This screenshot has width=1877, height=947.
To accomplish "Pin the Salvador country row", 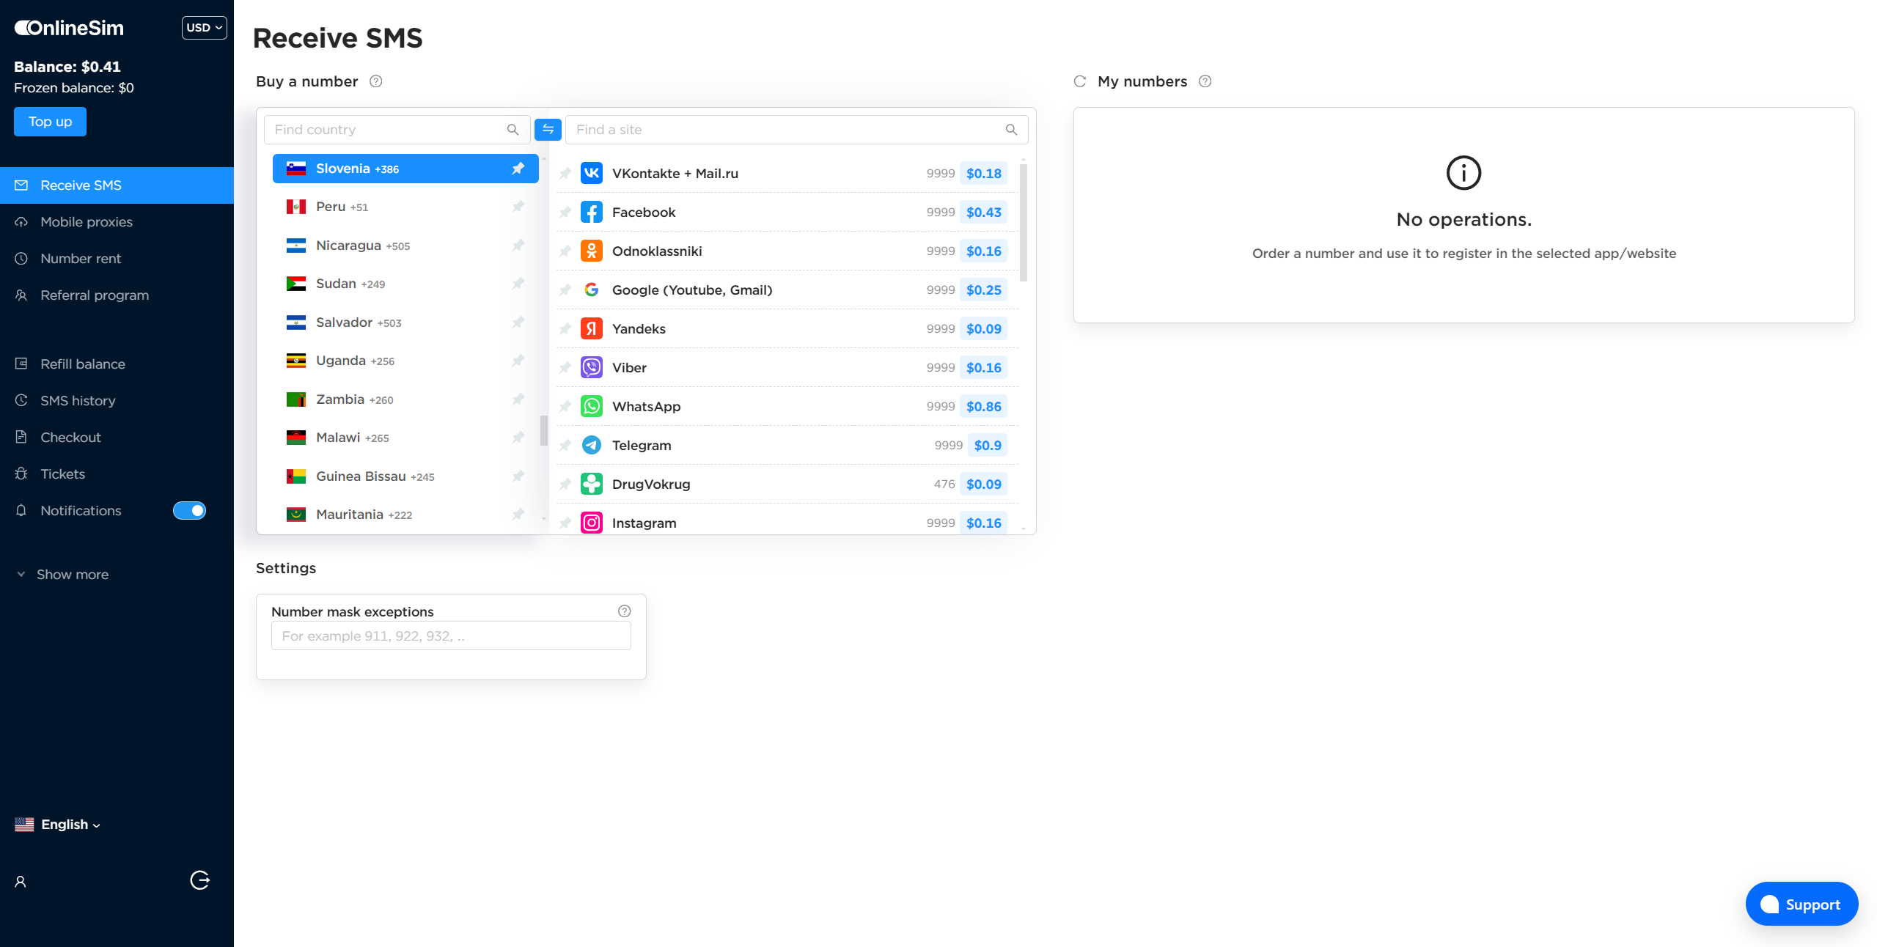I will click(x=518, y=323).
